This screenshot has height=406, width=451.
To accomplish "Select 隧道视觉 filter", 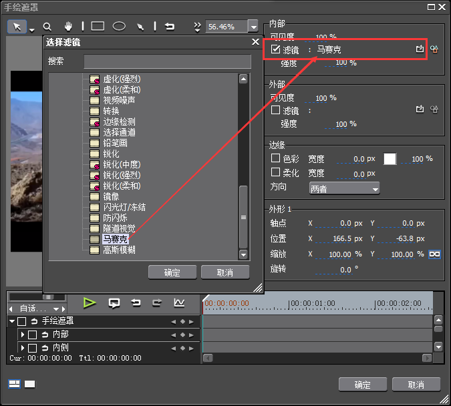I will 119,228.
